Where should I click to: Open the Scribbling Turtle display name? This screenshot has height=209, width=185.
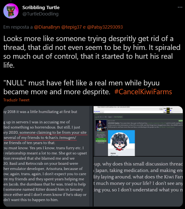coord(41,7)
